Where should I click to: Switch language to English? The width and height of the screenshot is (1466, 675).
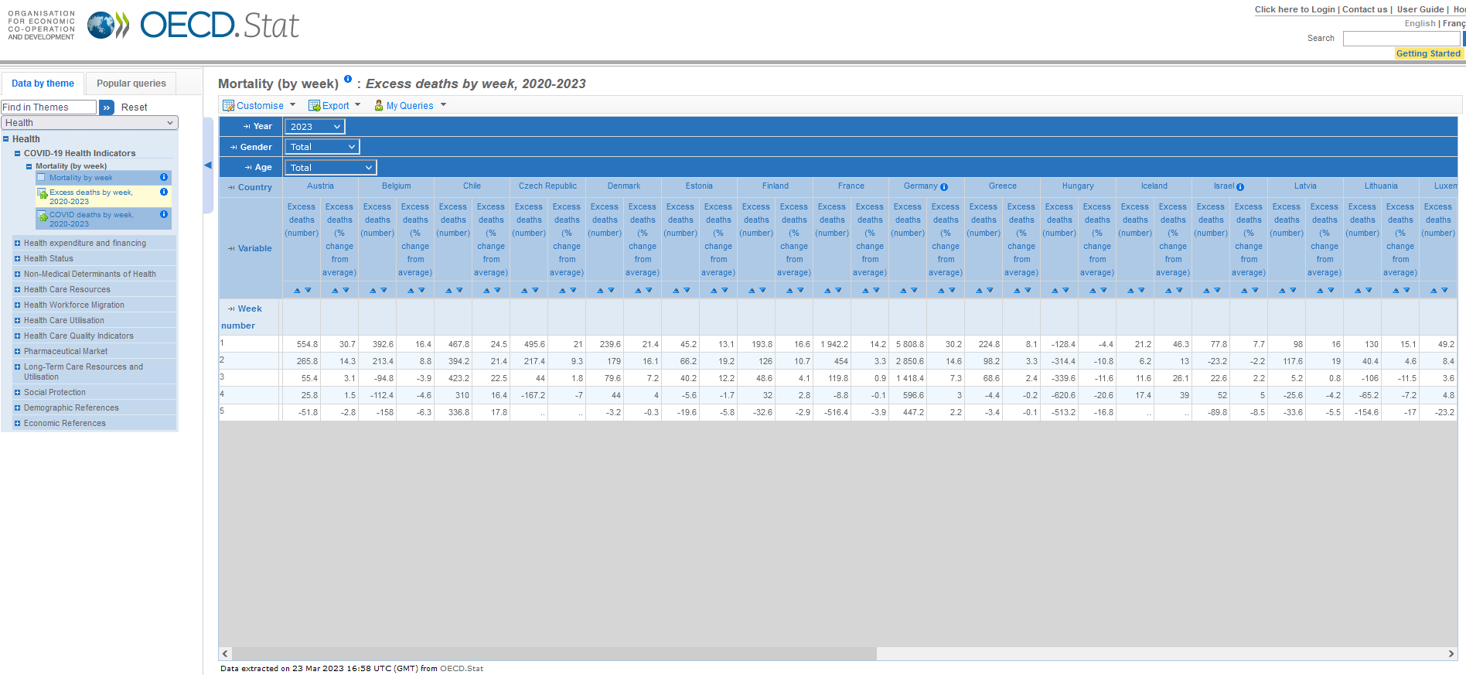[1420, 23]
